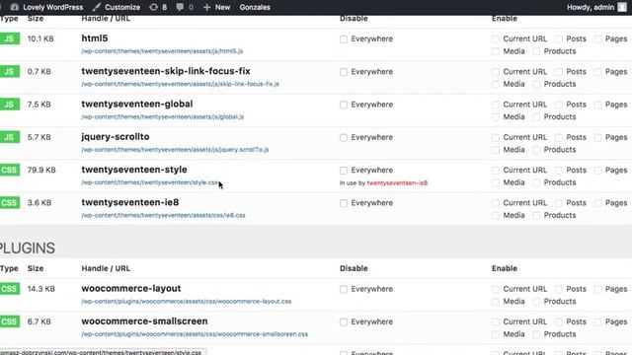Disable woocommerce-layout Everywhere
The width and height of the screenshot is (632, 355).
[x=344, y=289]
